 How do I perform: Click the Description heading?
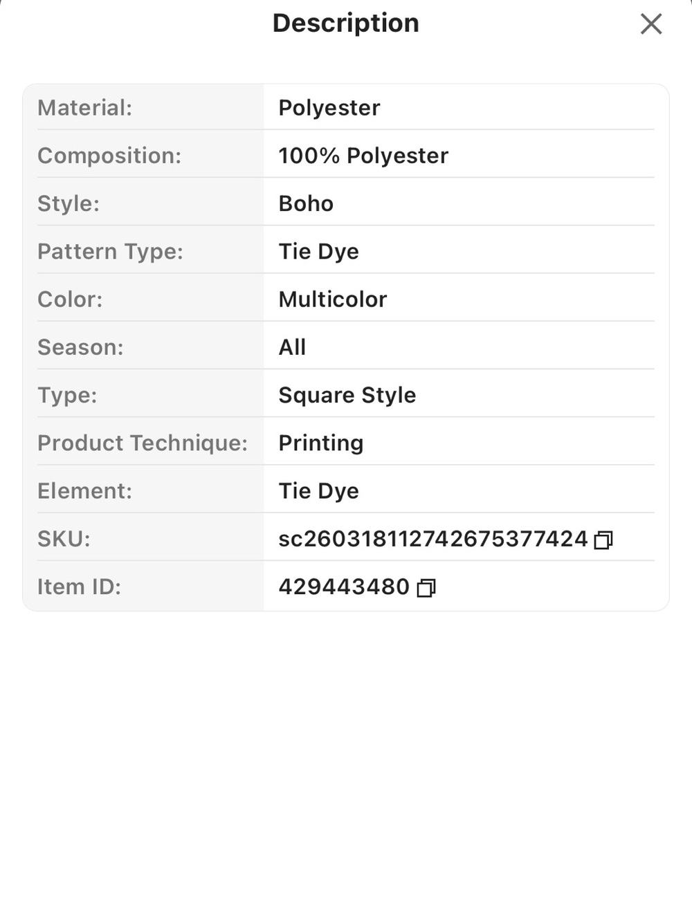346,23
